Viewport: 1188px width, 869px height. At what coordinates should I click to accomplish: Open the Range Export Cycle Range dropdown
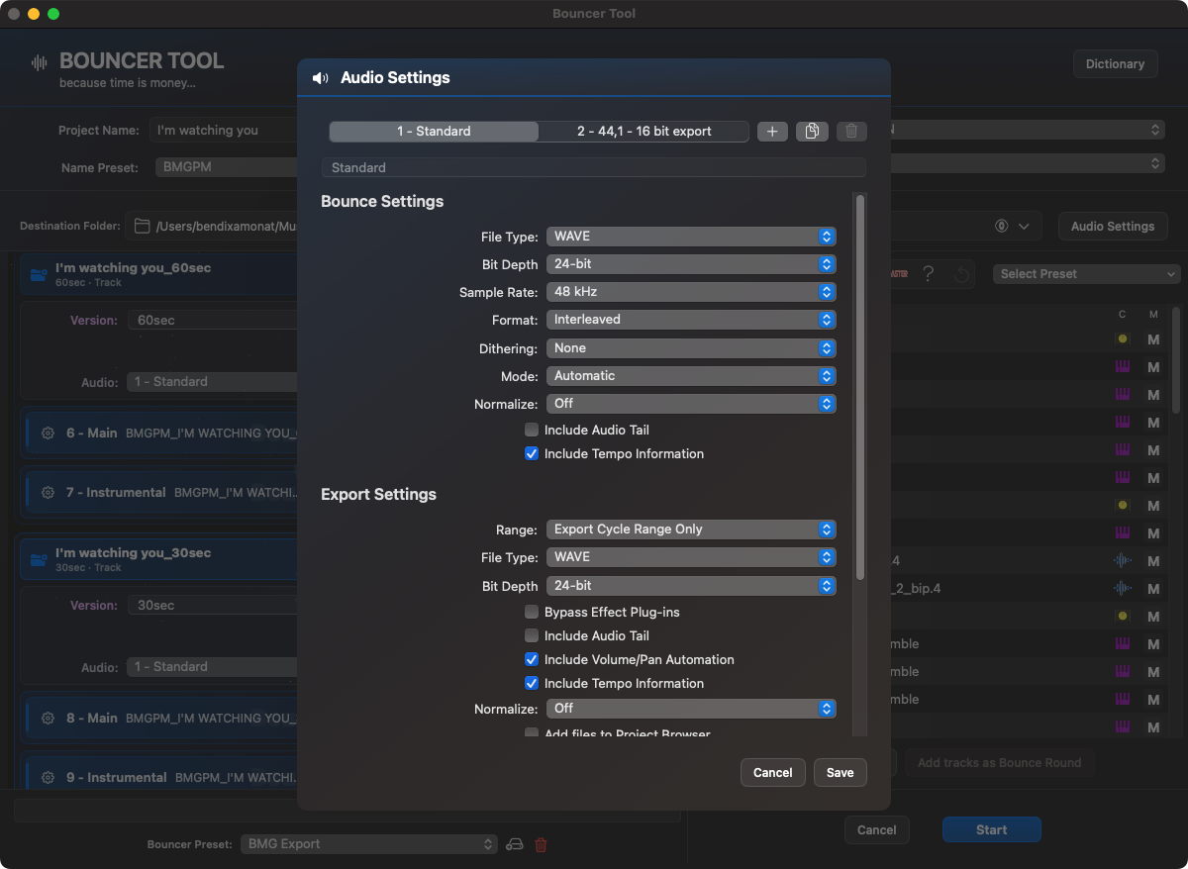coord(691,530)
